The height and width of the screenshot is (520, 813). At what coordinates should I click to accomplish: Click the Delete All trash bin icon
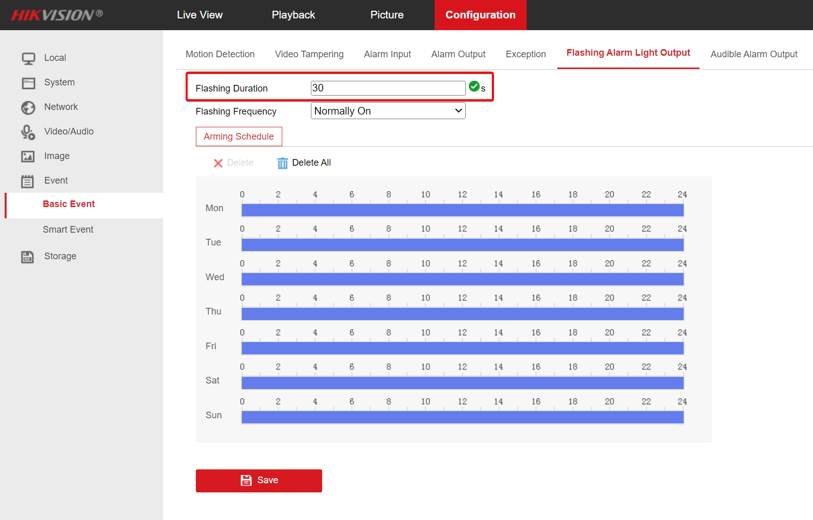click(282, 163)
